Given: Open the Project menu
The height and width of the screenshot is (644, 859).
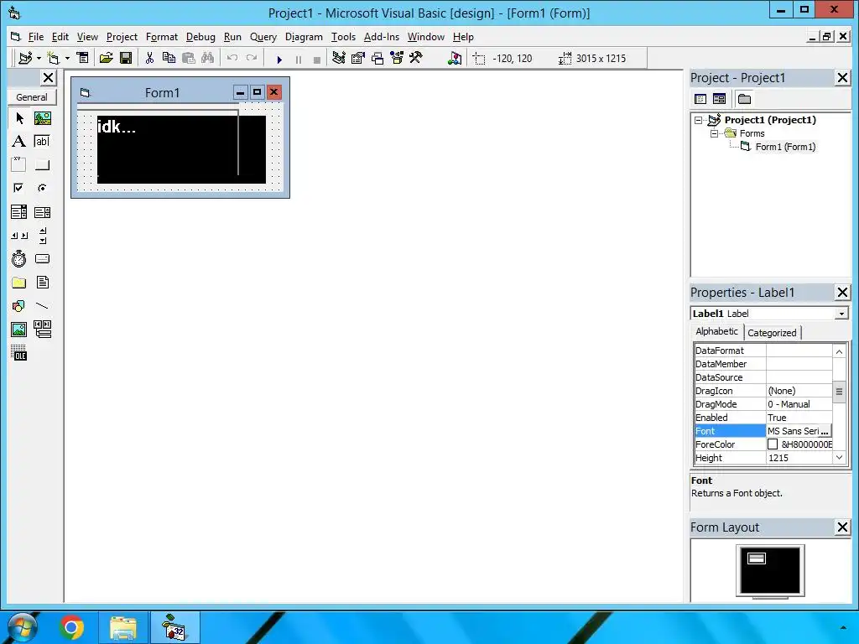Looking at the screenshot, I should 122,37.
